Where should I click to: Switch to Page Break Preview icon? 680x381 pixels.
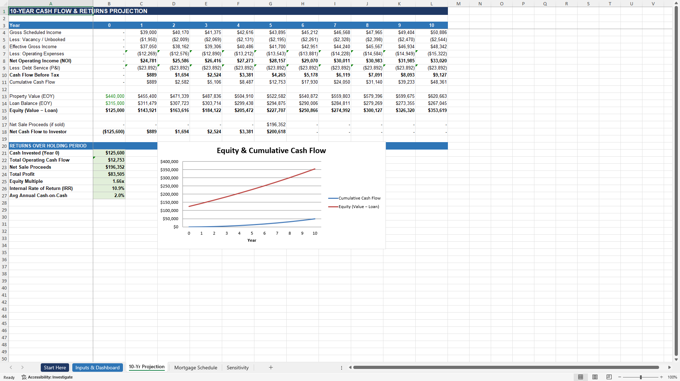[609, 377]
